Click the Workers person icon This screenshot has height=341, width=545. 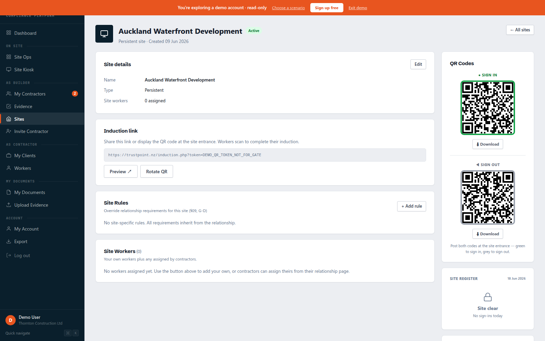tap(9, 168)
